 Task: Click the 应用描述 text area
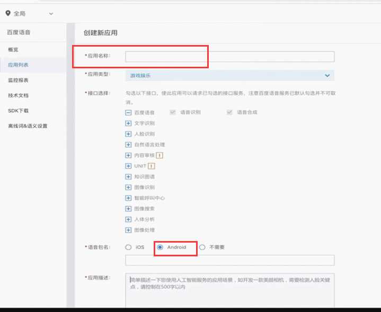[x=230, y=290]
